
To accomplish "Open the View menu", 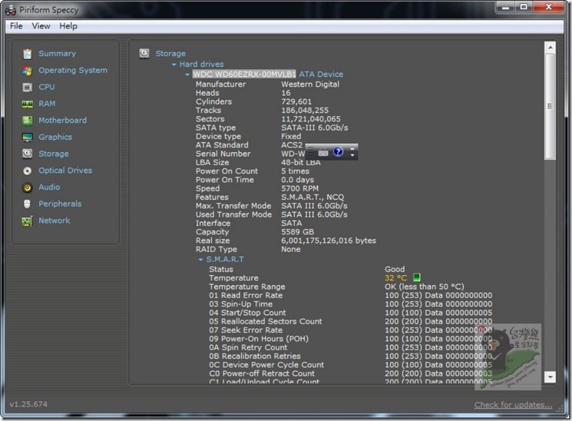I will pos(41,26).
